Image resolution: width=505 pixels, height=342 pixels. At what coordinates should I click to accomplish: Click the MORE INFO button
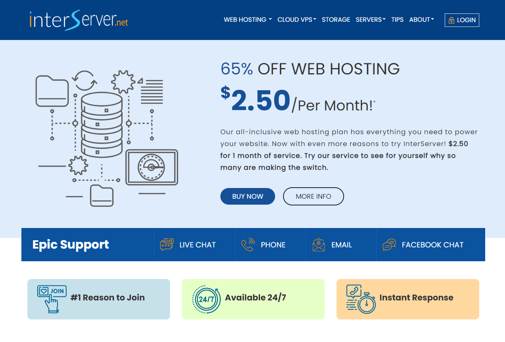pos(313,196)
